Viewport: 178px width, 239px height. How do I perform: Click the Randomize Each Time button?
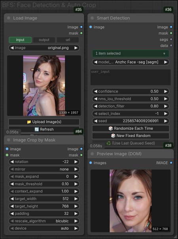click(131, 128)
